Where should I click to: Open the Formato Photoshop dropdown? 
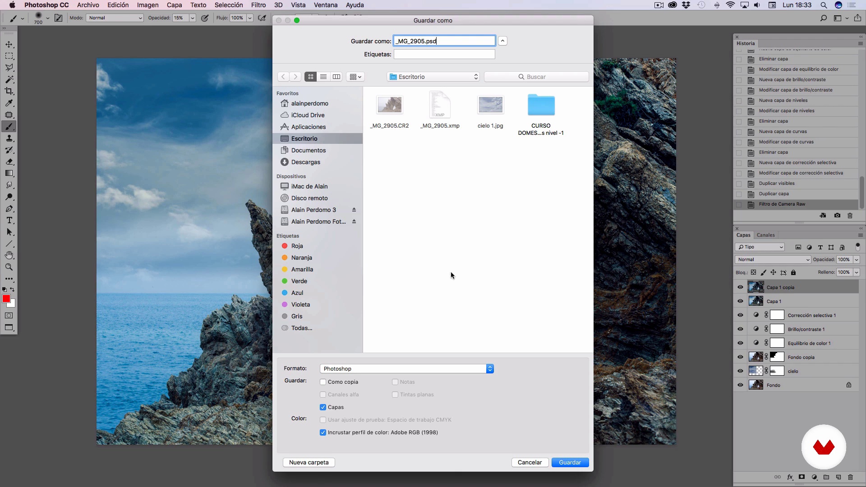(406, 369)
